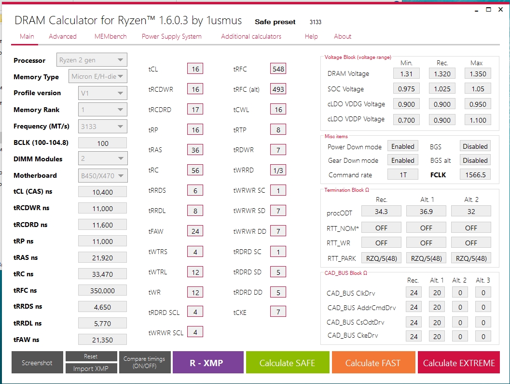Click the R - XMP button
The height and width of the screenshot is (384, 510).
[208, 362]
